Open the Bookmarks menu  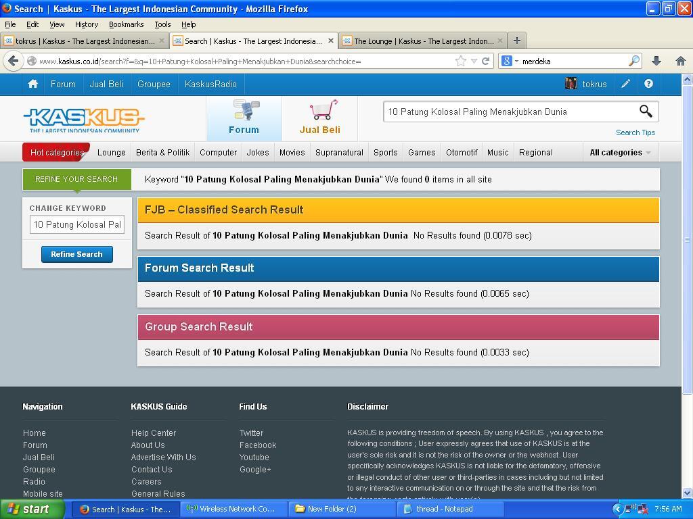(127, 24)
